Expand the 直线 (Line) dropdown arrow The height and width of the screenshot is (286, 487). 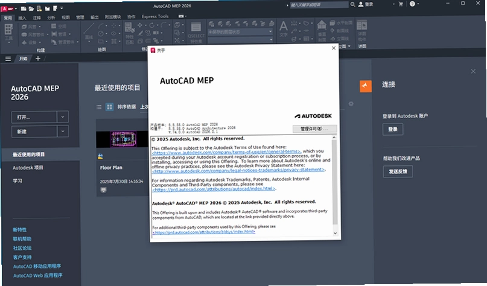[89, 41]
